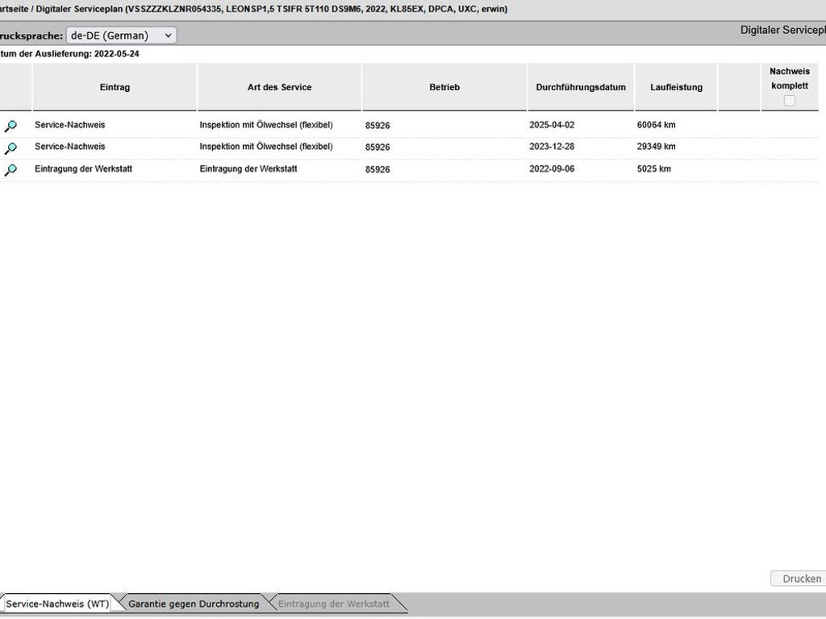Click the Laufleistung column header
The height and width of the screenshot is (619, 826).
click(677, 87)
